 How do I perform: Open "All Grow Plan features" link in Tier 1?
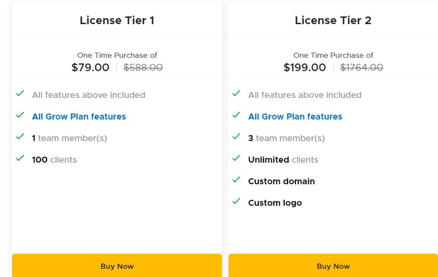79,116
